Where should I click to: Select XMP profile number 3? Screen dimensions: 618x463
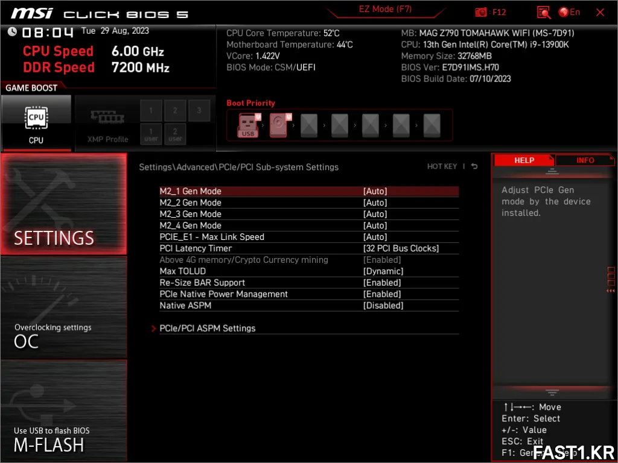click(199, 110)
